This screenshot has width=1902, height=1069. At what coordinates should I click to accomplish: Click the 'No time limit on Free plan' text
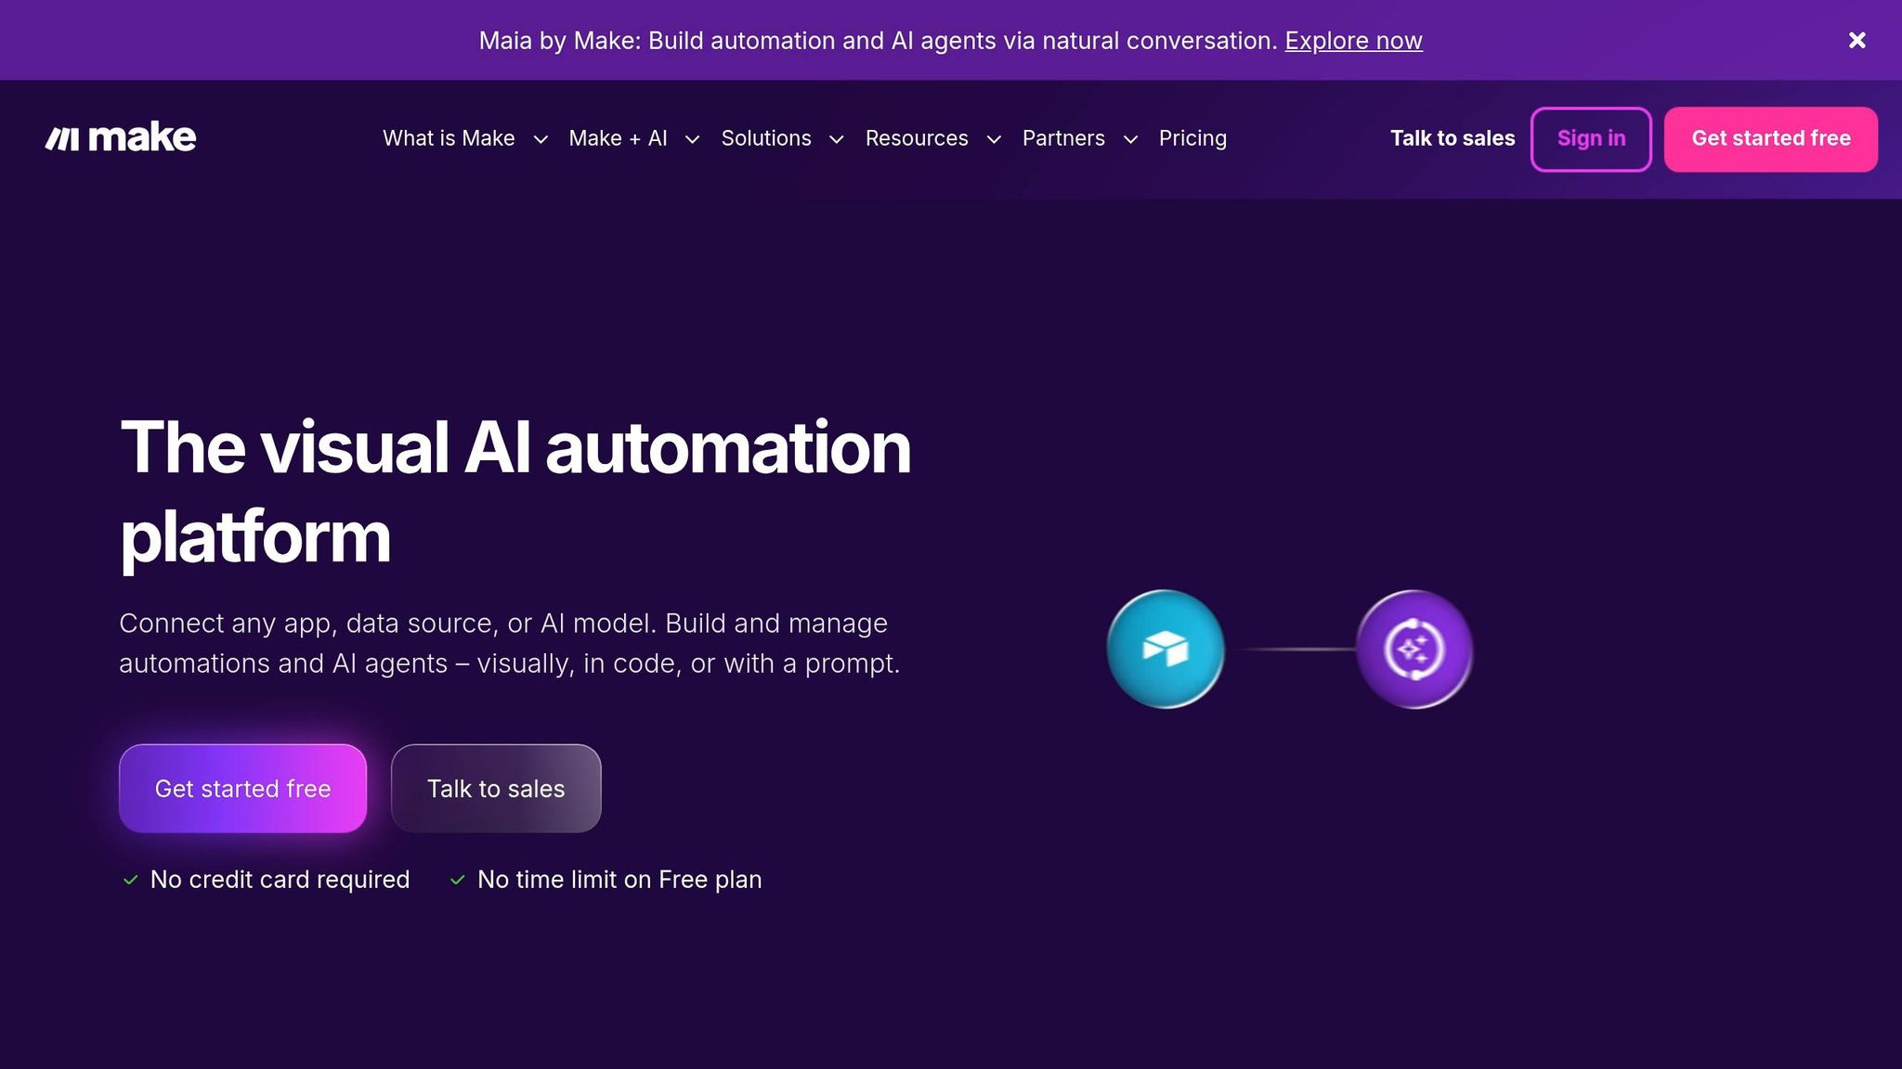tap(619, 880)
